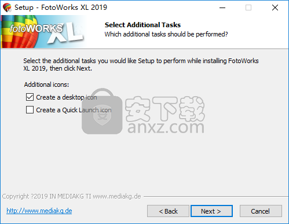Click the 'Additional icons:' group label

46,85
